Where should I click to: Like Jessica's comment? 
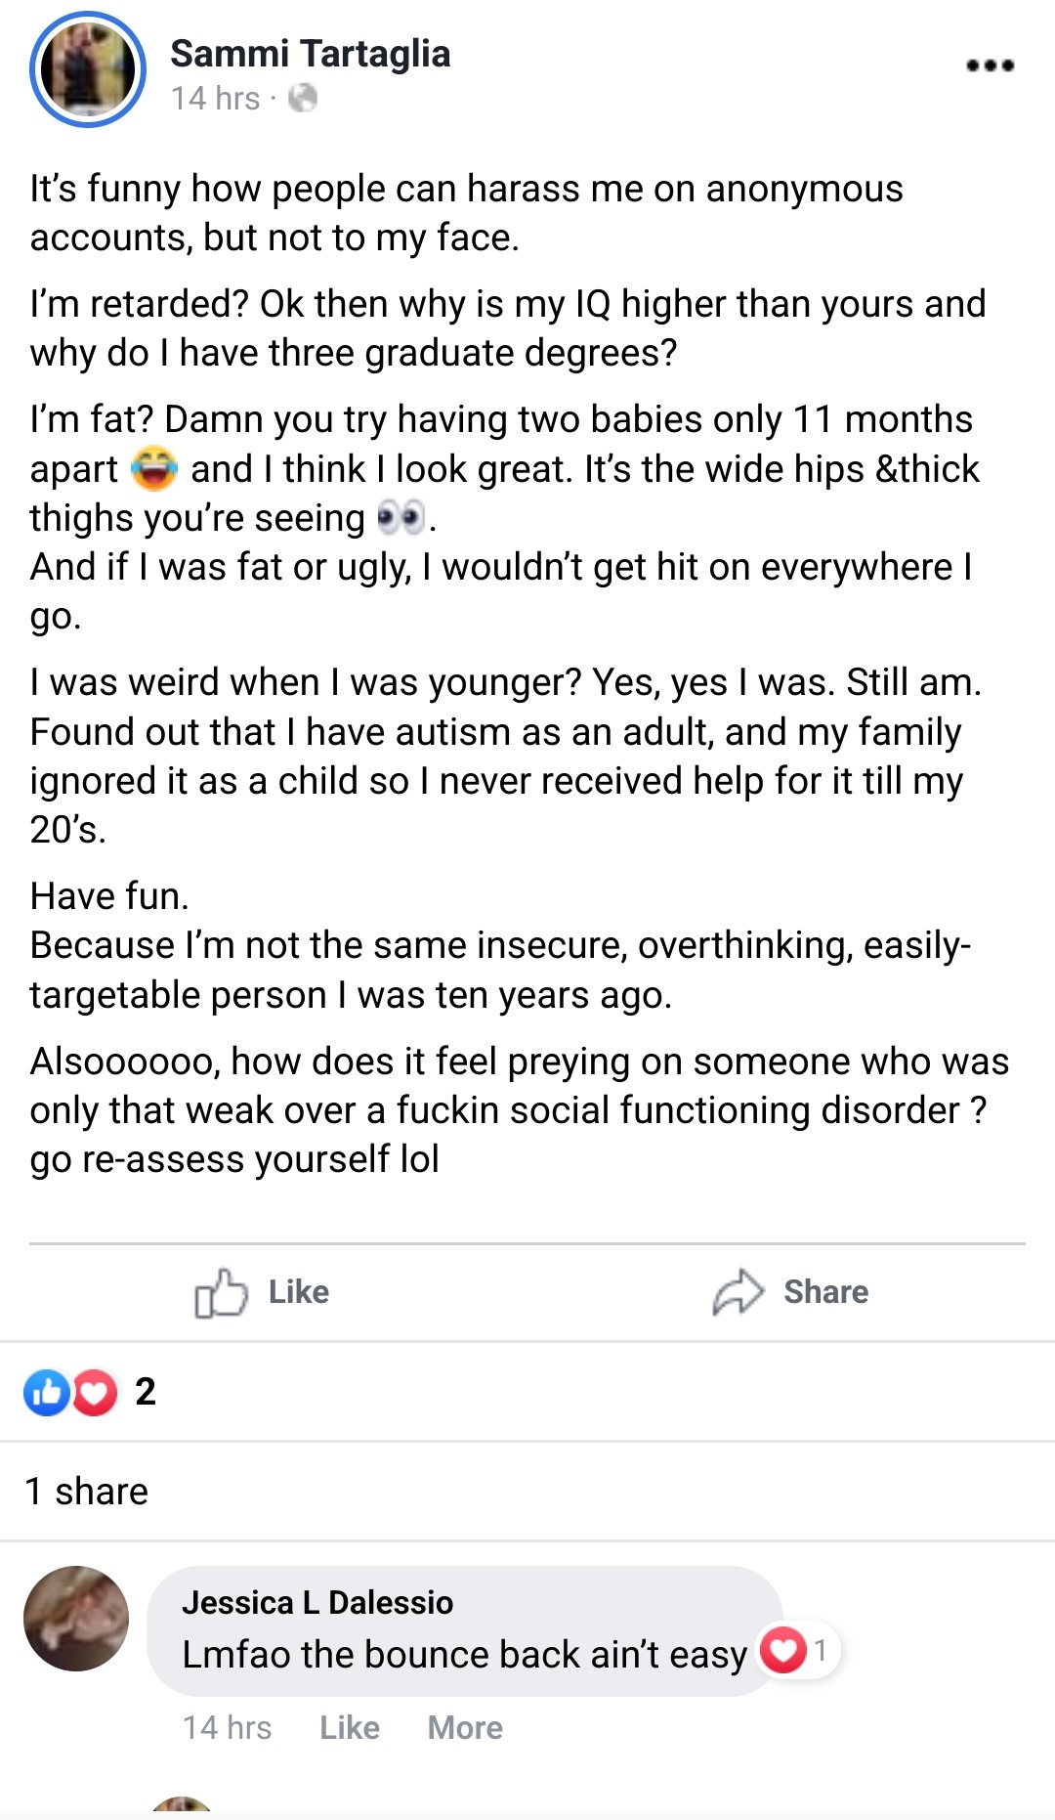click(x=350, y=1728)
